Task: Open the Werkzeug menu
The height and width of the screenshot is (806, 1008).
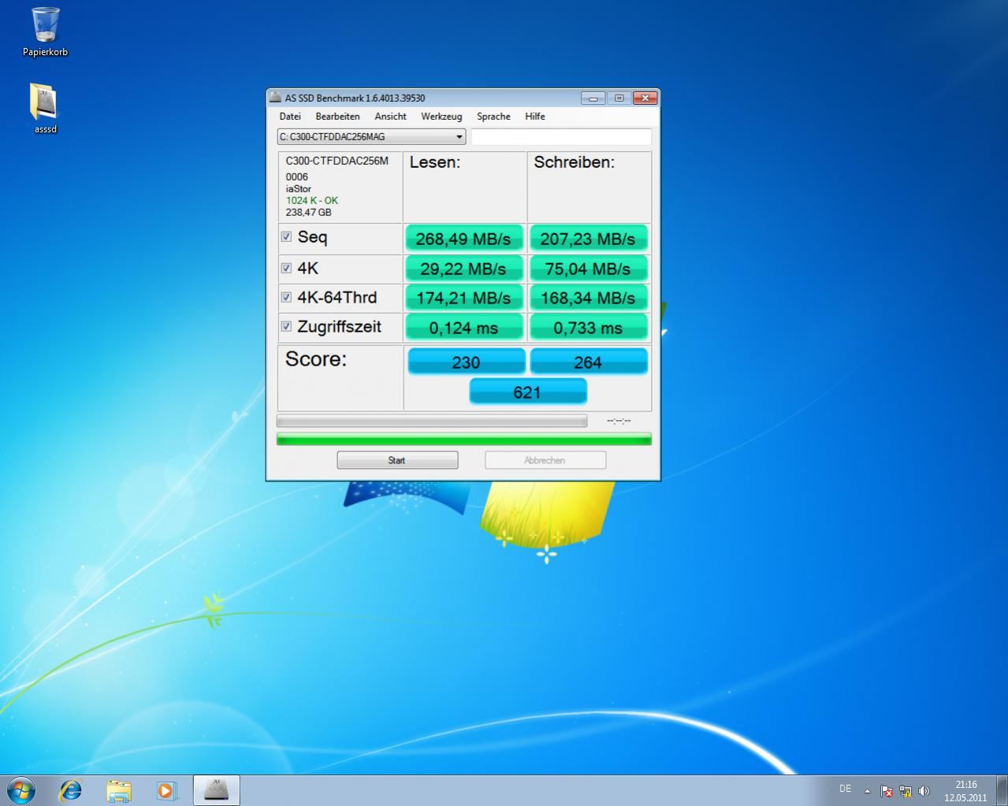Action: tap(441, 116)
